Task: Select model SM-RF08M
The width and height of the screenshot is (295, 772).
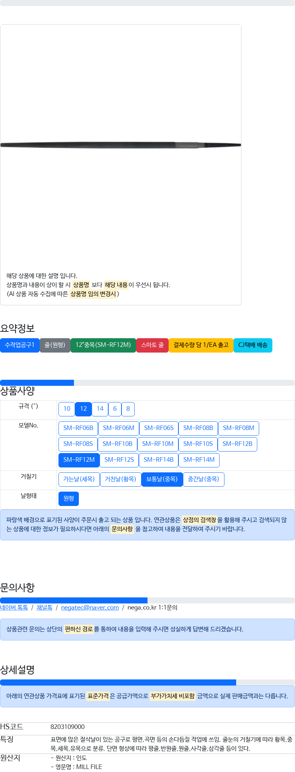Action: tap(238, 428)
